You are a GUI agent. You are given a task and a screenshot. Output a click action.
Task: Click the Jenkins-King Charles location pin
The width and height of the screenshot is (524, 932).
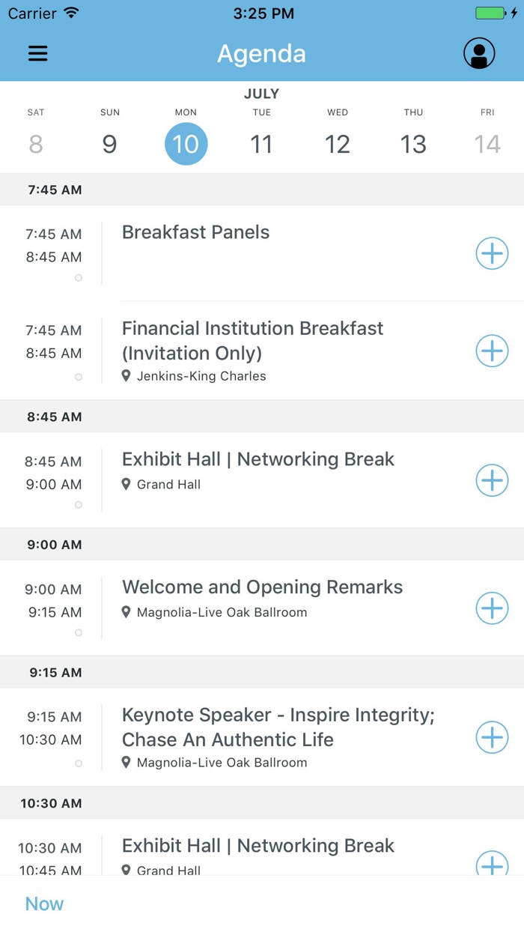[126, 376]
